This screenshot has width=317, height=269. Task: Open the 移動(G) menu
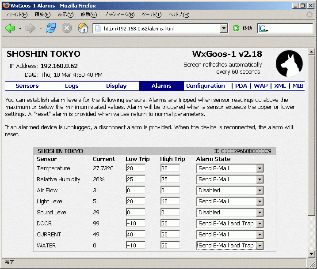click(89, 15)
